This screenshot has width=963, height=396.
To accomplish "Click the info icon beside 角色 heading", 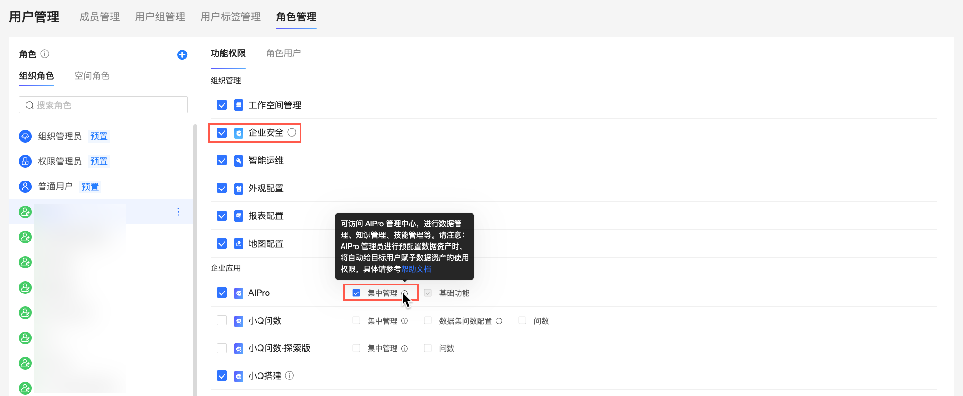I will pos(45,54).
